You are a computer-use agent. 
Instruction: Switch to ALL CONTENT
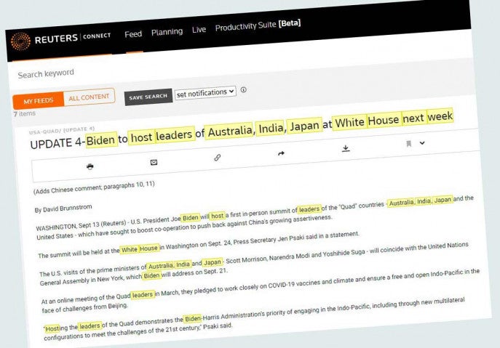(89, 97)
